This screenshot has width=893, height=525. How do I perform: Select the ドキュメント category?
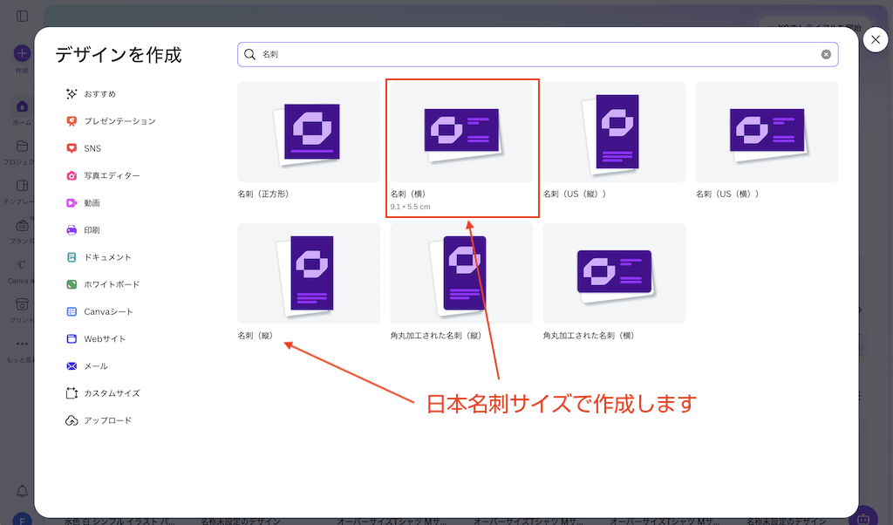pos(107,257)
